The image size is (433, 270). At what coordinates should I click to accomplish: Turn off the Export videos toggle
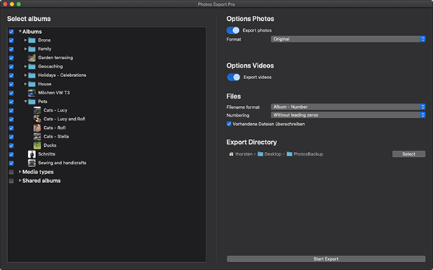pyautogui.click(x=233, y=77)
